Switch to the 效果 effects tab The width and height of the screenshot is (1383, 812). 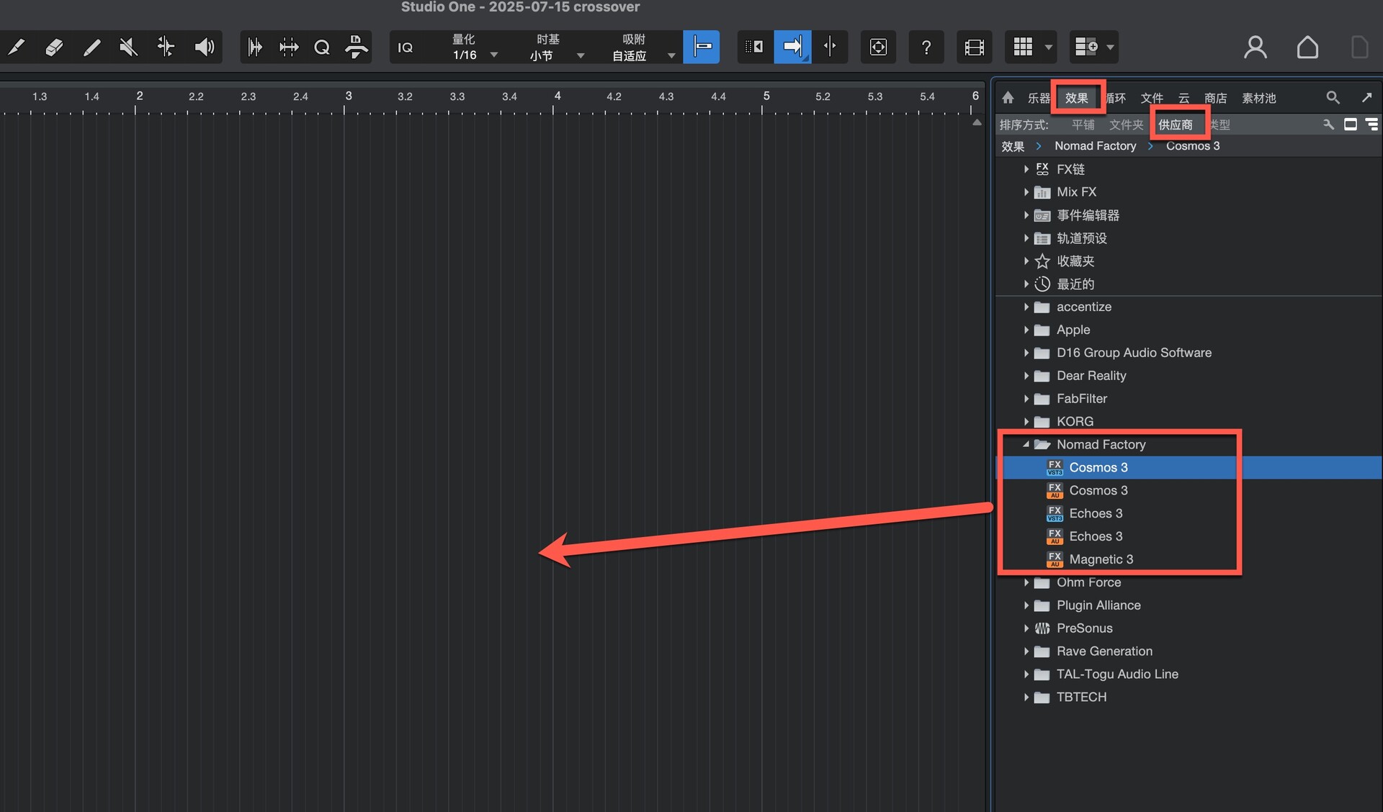1077,98
